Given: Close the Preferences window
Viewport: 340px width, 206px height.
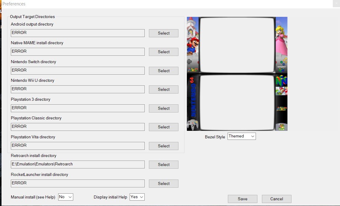Looking at the screenshot, I should point(336,4).
